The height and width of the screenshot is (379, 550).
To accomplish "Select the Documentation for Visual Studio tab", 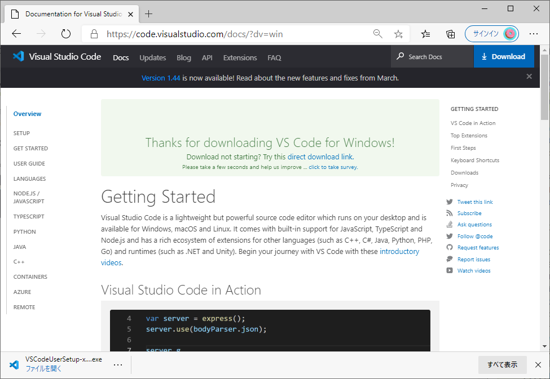I will [72, 14].
